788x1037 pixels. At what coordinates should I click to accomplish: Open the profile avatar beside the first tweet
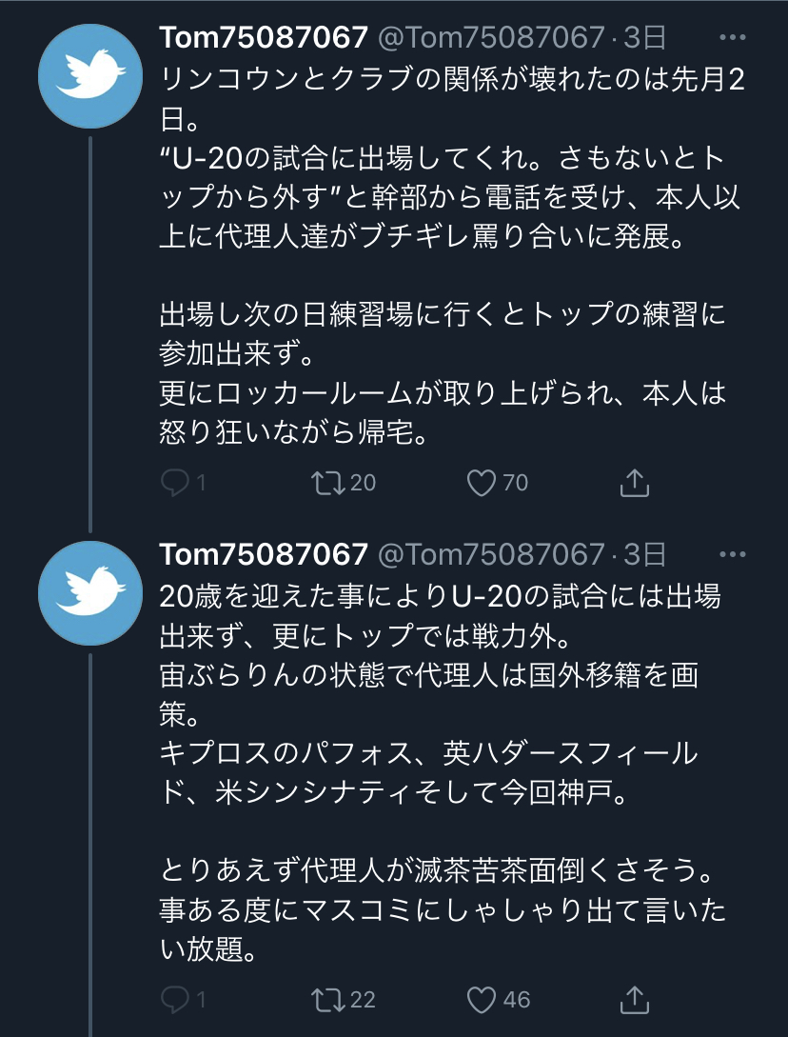tap(89, 76)
